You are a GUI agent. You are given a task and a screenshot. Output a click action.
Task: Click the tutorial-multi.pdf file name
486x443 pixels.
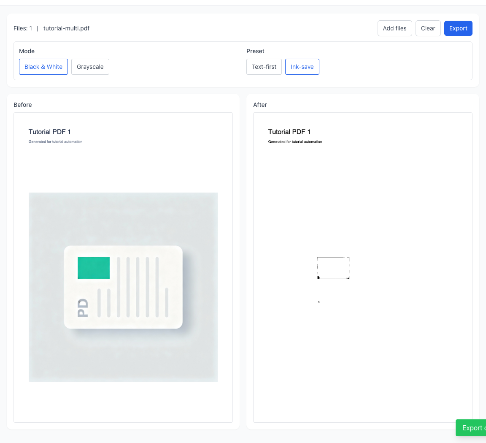click(66, 28)
